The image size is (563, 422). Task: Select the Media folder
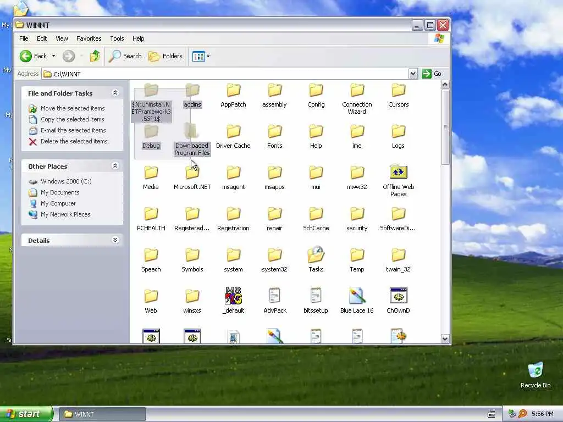point(151,178)
